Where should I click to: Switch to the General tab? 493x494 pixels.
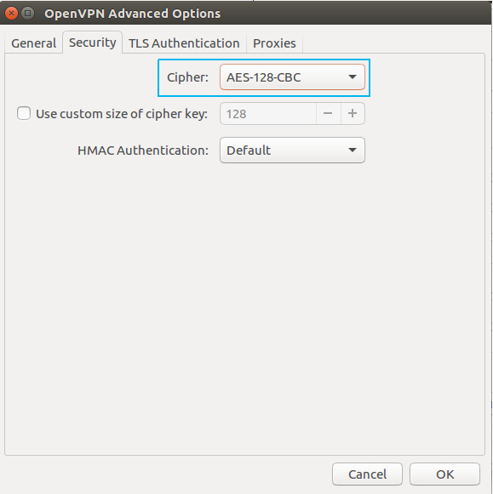tap(34, 43)
